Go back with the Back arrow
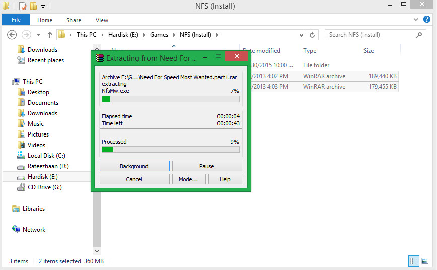 pos(12,35)
